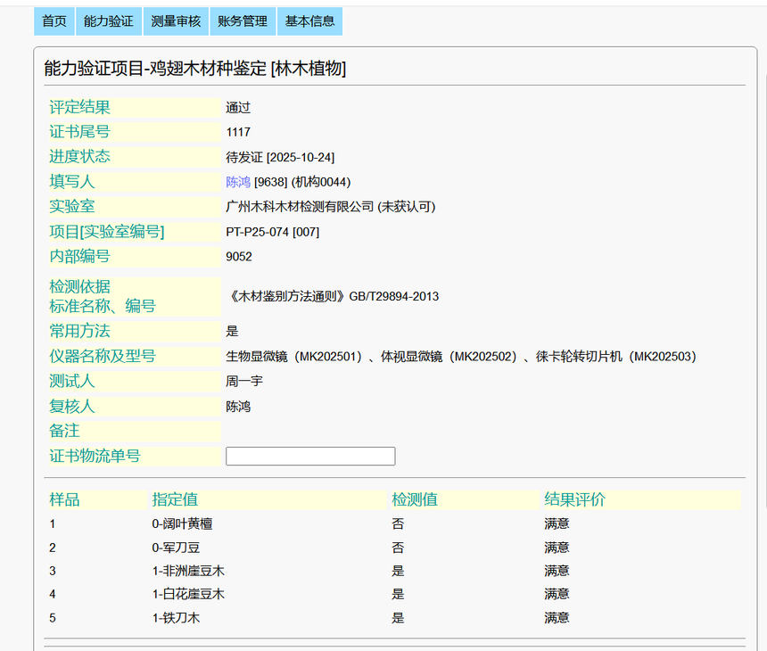Select sample cell 1-白花崖豆木
This screenshot has height=651, width=767.
click(x=188, y=594)
